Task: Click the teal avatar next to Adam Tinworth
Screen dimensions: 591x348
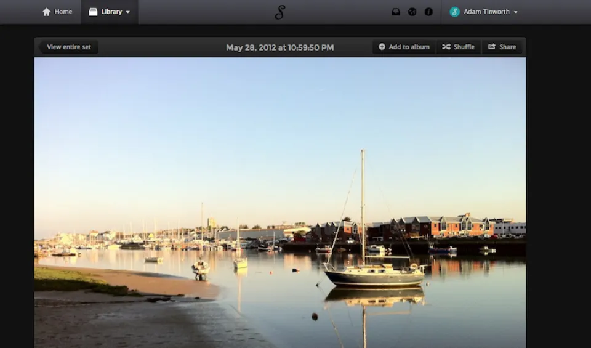Action: click(x=454, y=12)
